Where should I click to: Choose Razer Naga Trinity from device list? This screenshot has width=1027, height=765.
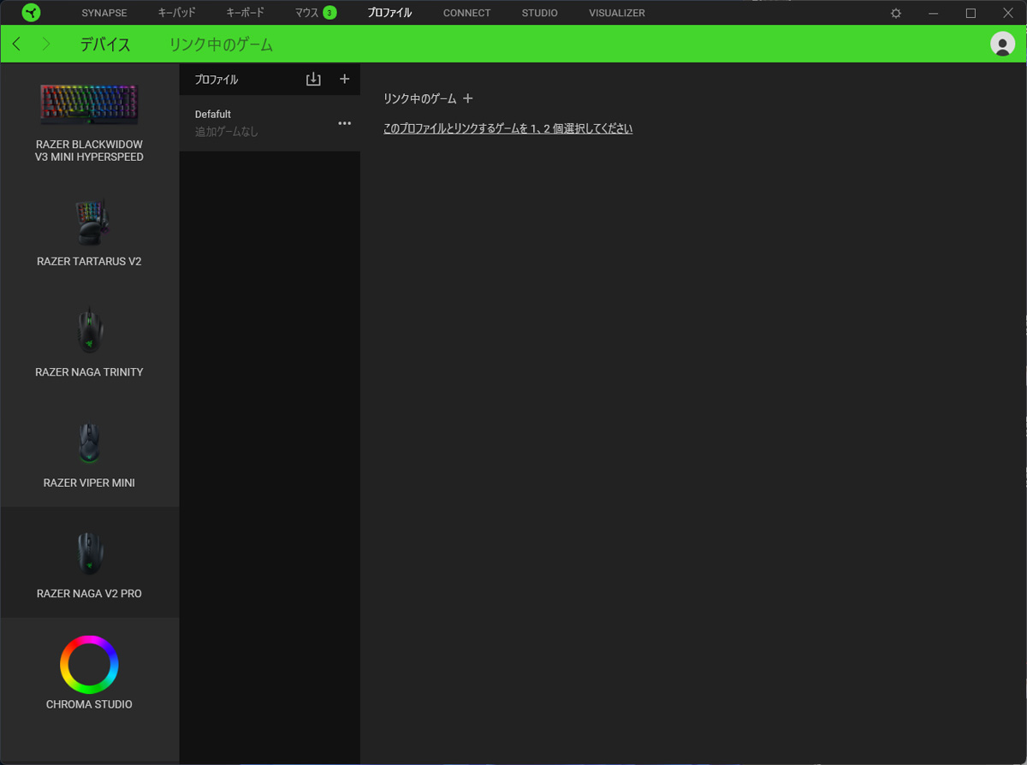pyautogui.click(x=89, y=341)
